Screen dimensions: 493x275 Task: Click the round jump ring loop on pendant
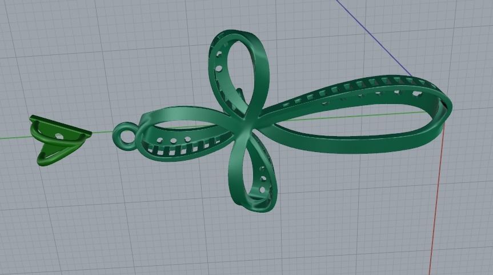[x=125, y=137]
